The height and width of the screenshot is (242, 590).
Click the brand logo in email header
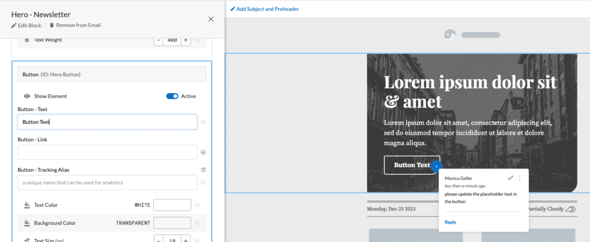pos(450,34)
